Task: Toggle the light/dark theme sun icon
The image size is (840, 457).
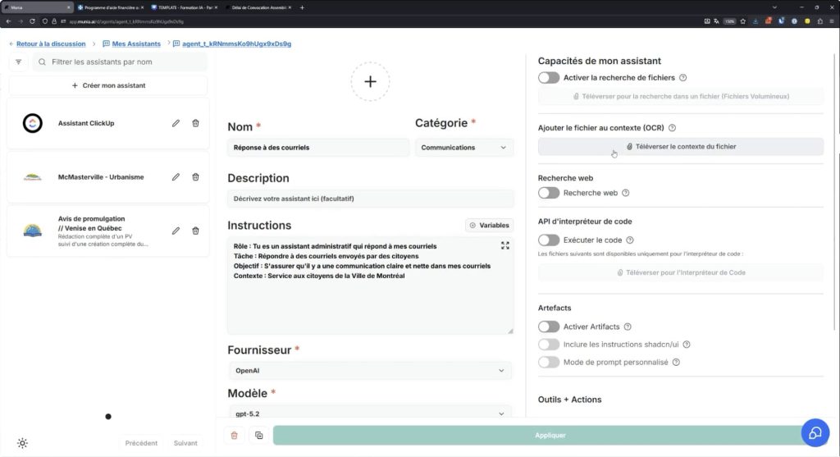Action: tap(22, 443)
